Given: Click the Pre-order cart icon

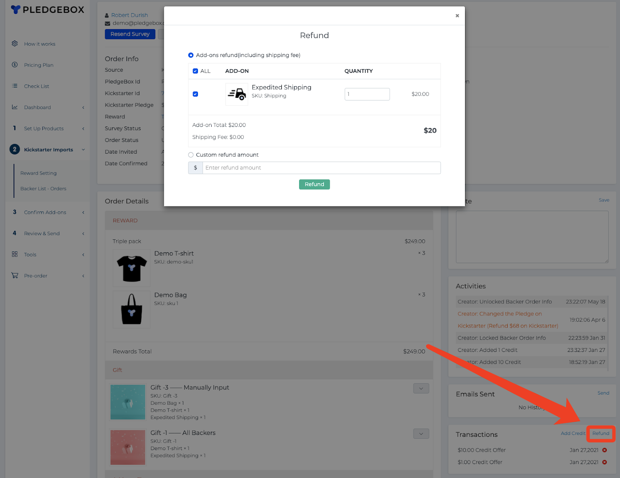Looking at the screenshot, I should pos(15,275).
